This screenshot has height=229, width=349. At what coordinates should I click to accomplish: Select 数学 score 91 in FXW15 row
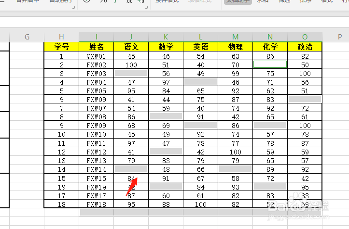click(x=166, y=178)
